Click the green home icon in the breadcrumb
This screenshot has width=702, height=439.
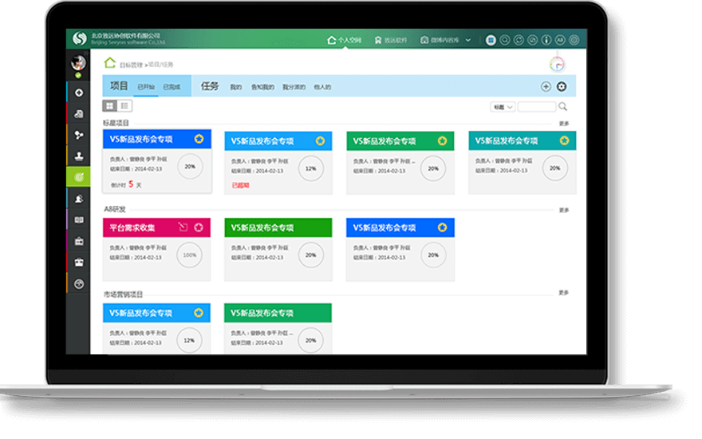point(110,63)
